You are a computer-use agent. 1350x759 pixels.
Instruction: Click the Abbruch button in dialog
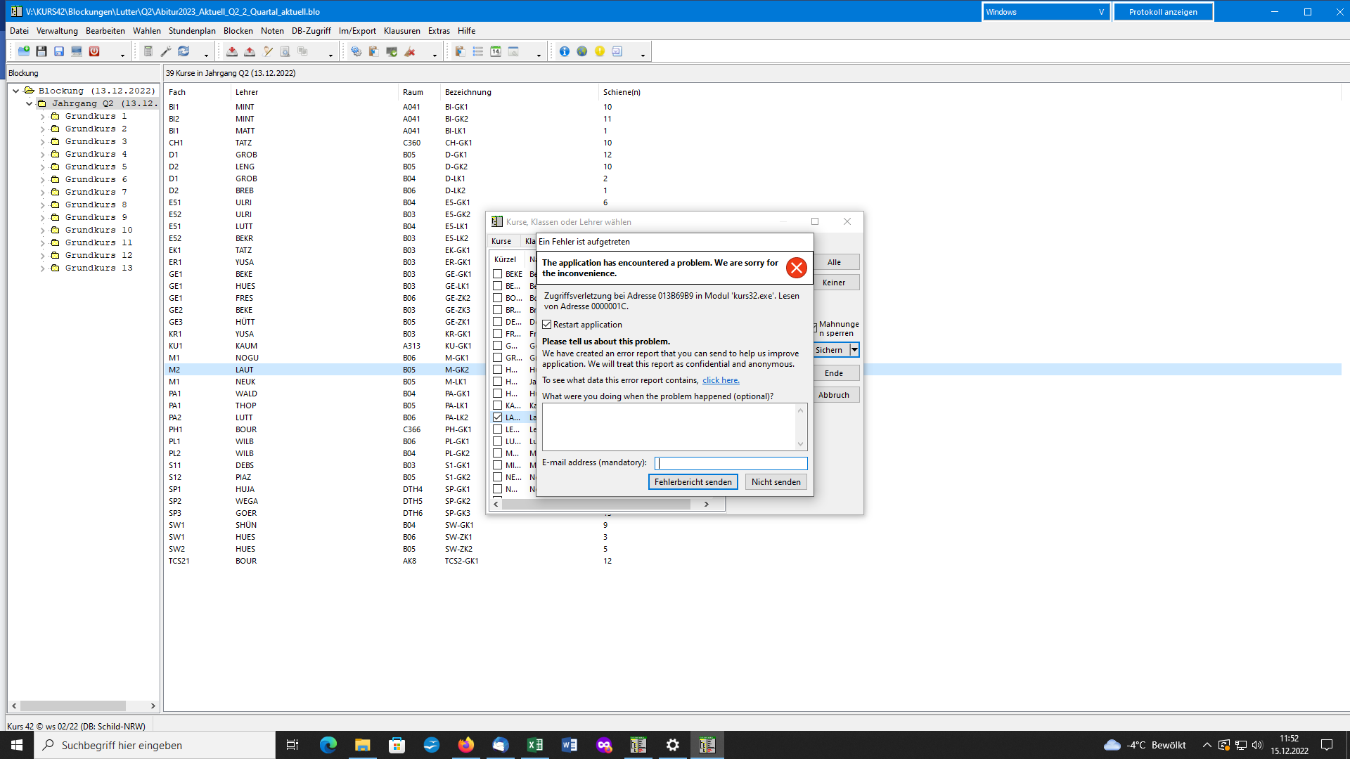tap(834, 395)
